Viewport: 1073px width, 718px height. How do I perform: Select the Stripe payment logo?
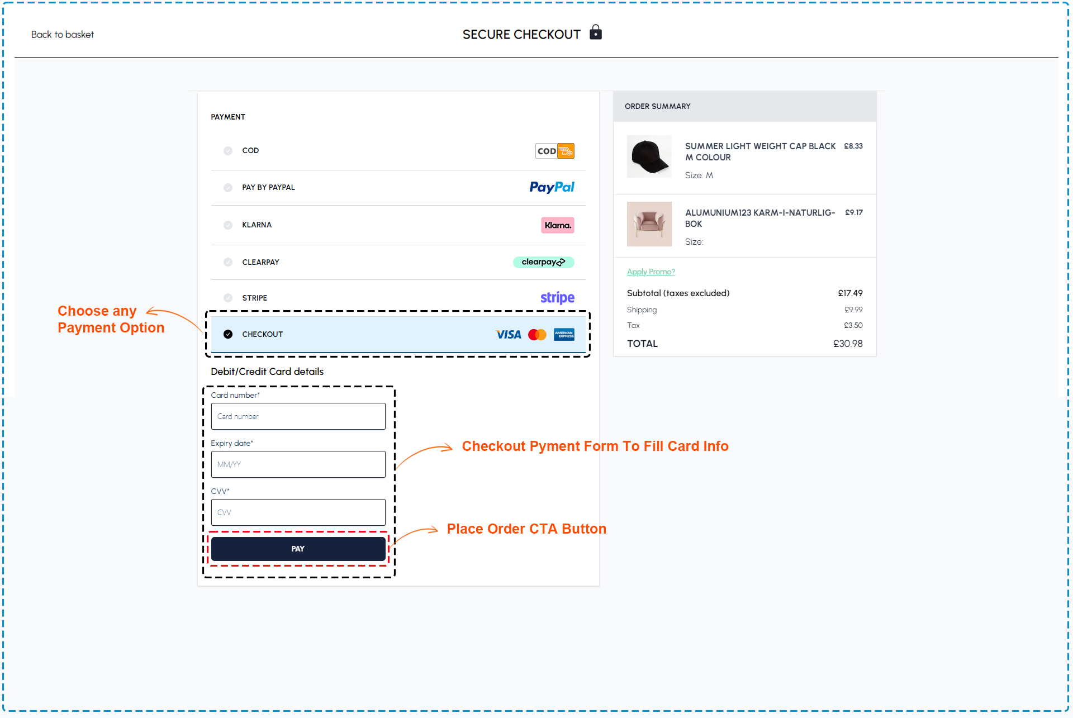tap(557, 297)
